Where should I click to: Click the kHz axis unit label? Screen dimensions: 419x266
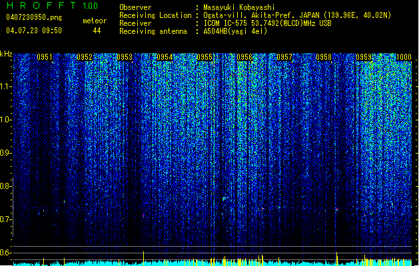pyautogui.click(x=6, y=54)
